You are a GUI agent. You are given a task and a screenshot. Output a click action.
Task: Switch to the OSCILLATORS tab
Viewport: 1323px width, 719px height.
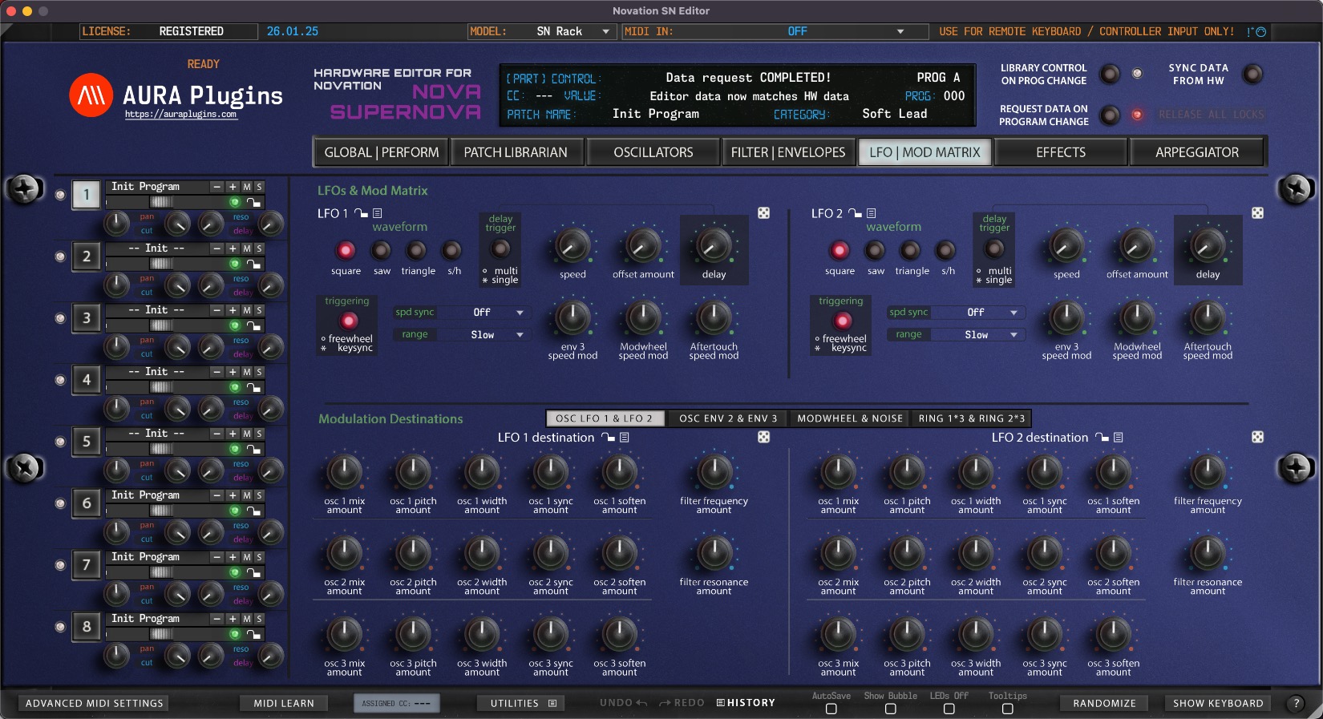(x=653, y=152)
